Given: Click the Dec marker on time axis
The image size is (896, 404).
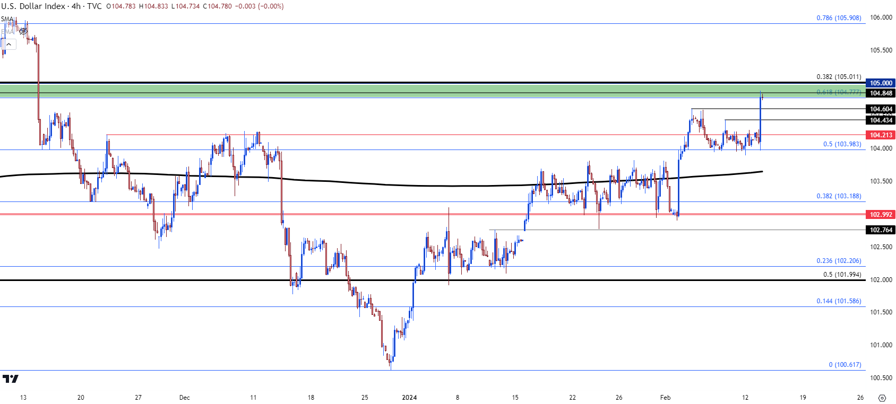Looking at the screenshot, I should [184, 398].
